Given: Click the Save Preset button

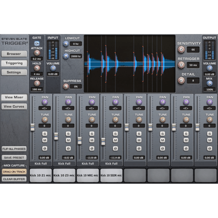Looking at the screenshot, I should [x=14, y=158].
